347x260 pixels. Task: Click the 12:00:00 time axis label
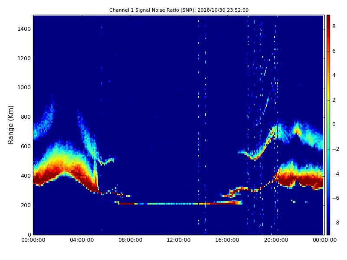pyautogui.click(x=179, y=240)
